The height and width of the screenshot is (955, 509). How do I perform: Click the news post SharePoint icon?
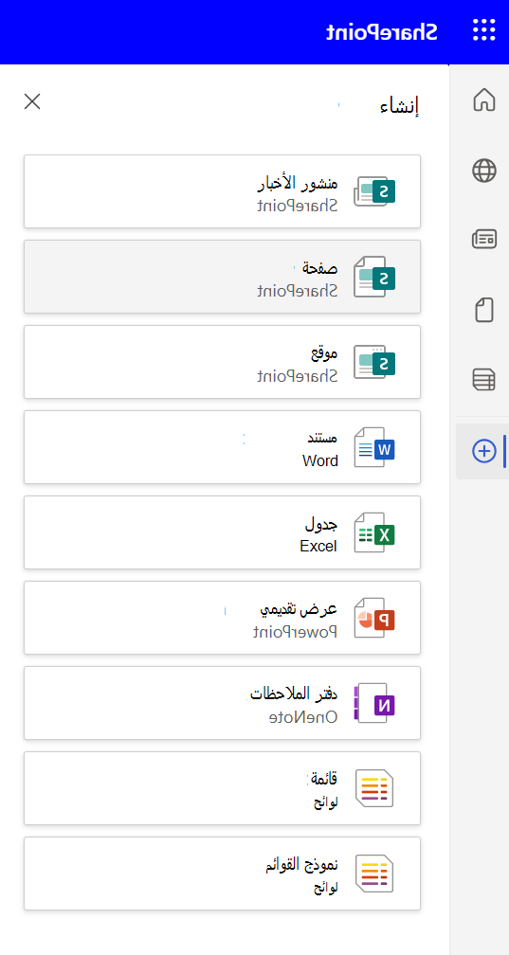(x=375, y=191)
